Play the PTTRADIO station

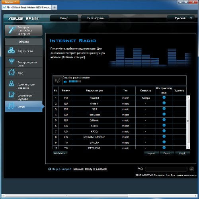164,148
